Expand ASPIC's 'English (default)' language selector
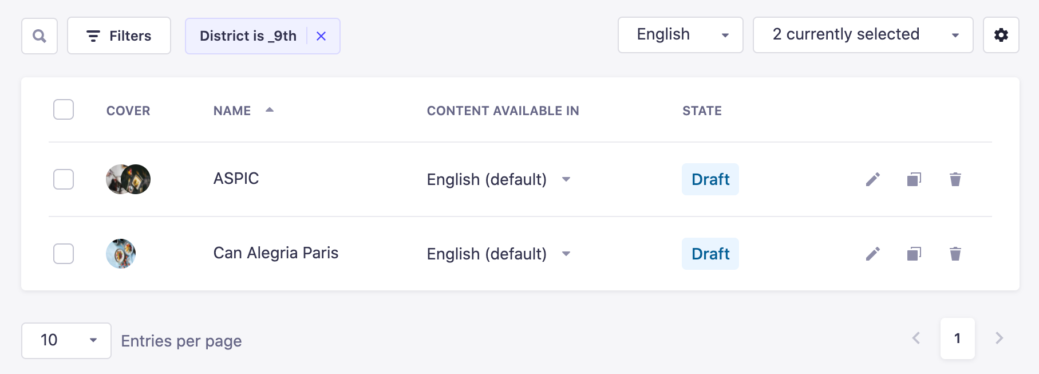1039x374 pixels. pos(566,179)
